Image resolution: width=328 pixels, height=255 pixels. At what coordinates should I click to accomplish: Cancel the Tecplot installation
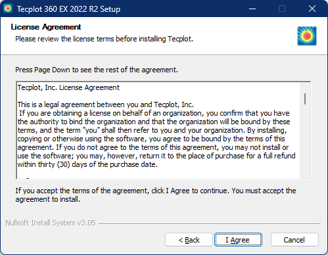pos(294,240)
